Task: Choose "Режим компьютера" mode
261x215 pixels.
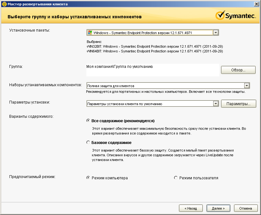Action: coord(88,178)
